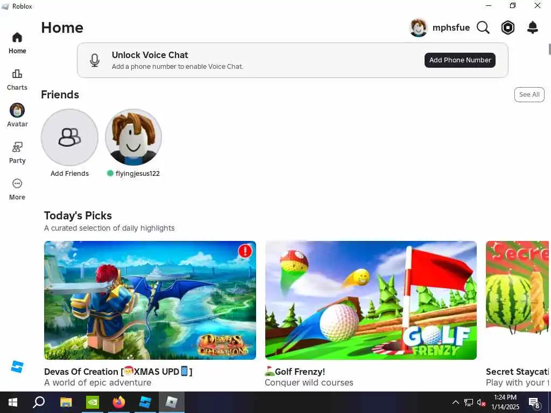
Task: Open File Explorer from taskbar
Action: 66,402
